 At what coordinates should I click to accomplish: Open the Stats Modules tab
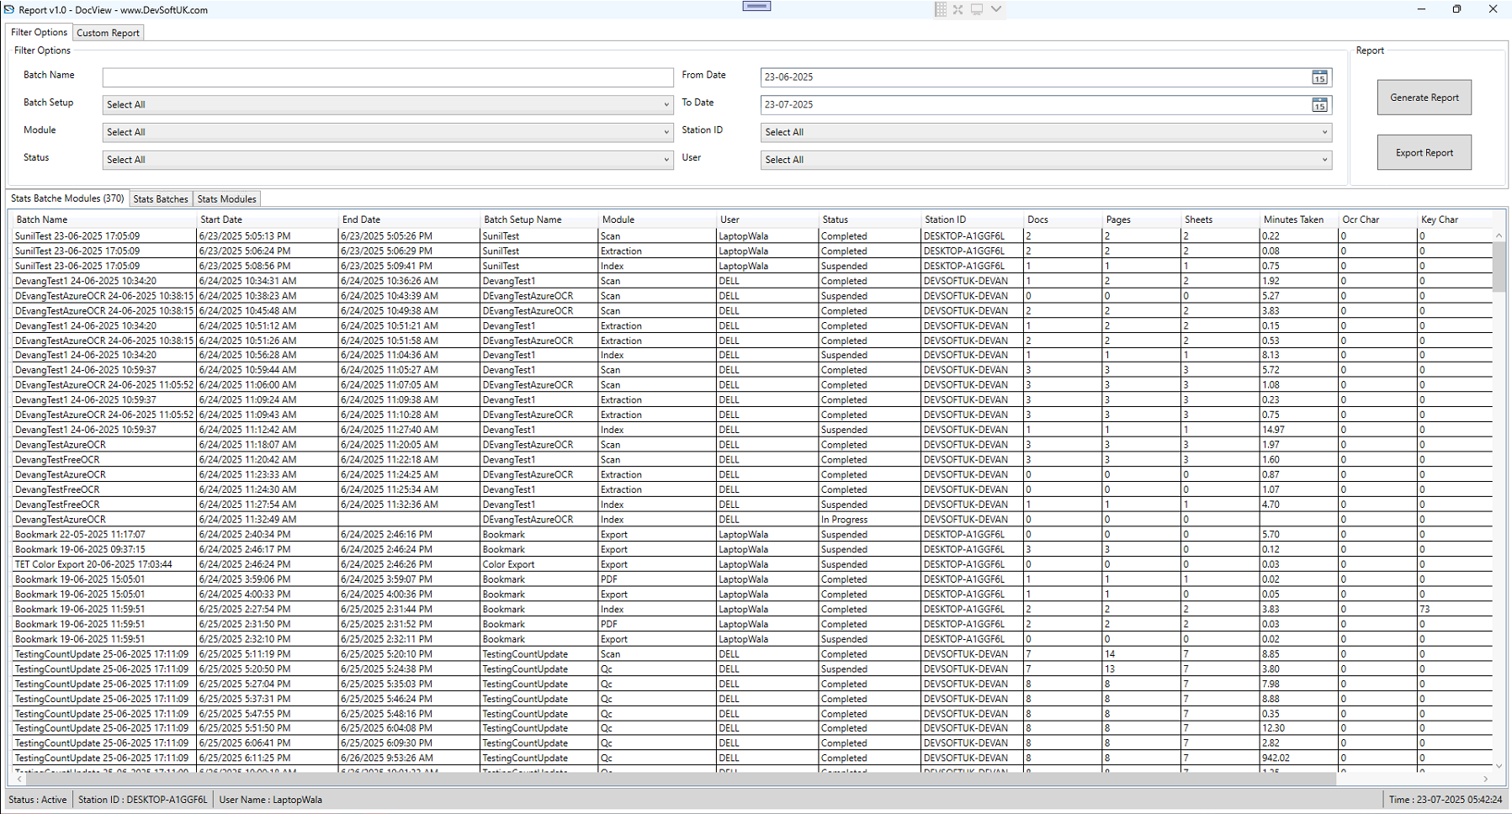click(x=226, y=199)
